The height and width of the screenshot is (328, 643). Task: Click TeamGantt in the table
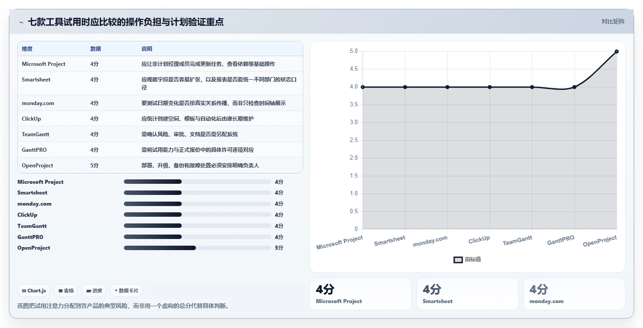pos(36,134)
